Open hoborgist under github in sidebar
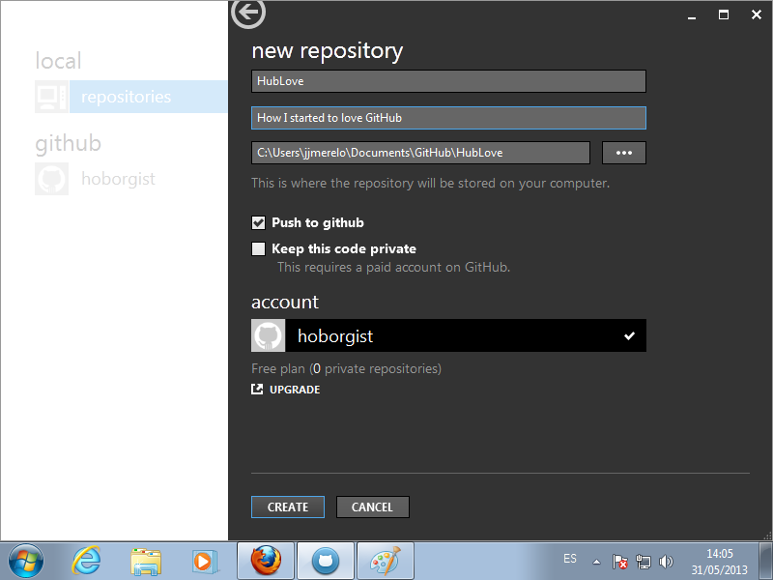The image size is (773, 580). click(x=118, y=179)
